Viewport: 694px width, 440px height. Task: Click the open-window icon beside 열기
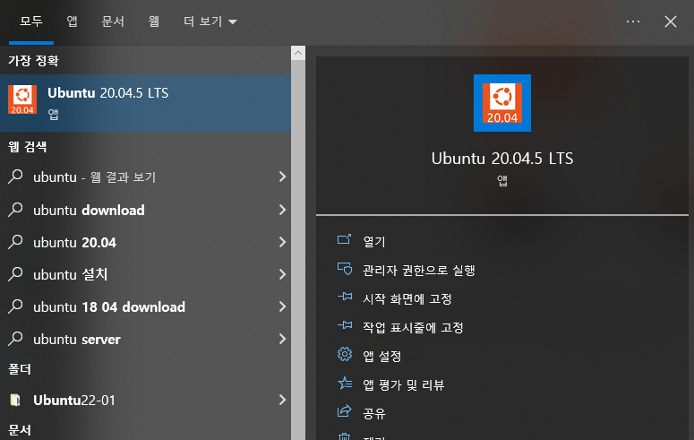pyautogui.click(x=345, y=239)
